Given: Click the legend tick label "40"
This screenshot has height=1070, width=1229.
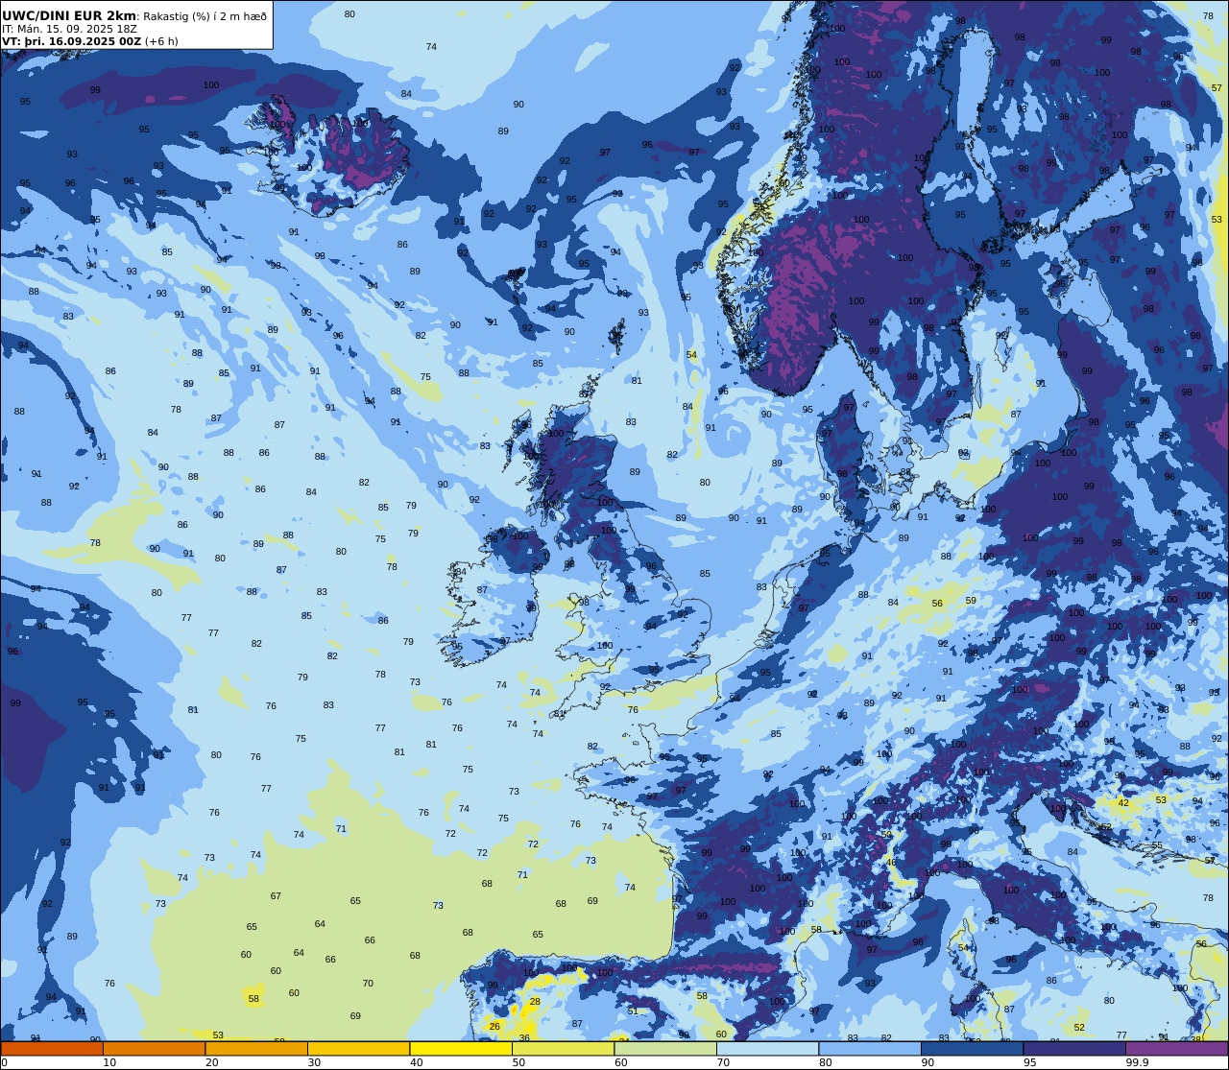Looking at the screenshot, I should coord(417,1062).
